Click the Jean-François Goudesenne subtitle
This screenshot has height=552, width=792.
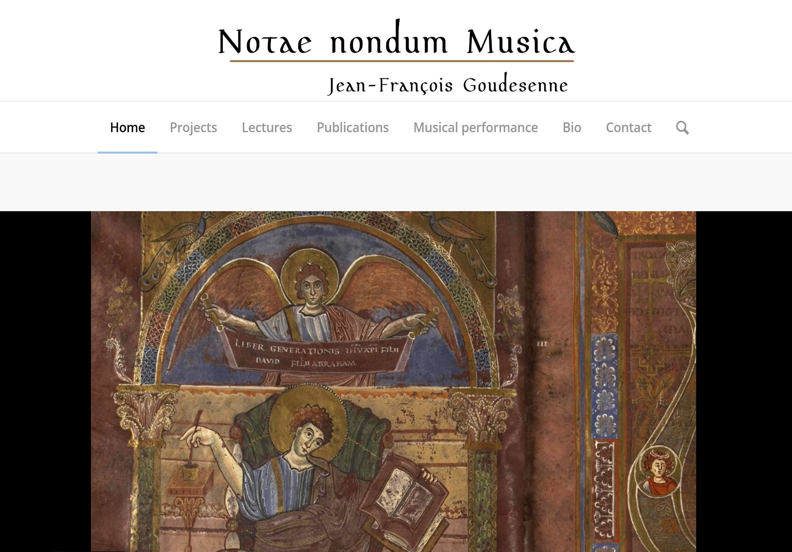tap(448, 85)
